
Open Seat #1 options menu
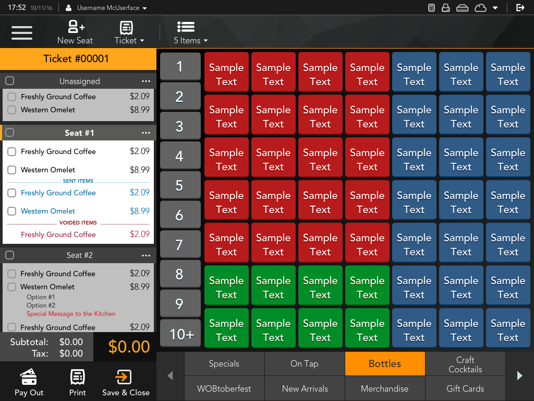(146, 133)
